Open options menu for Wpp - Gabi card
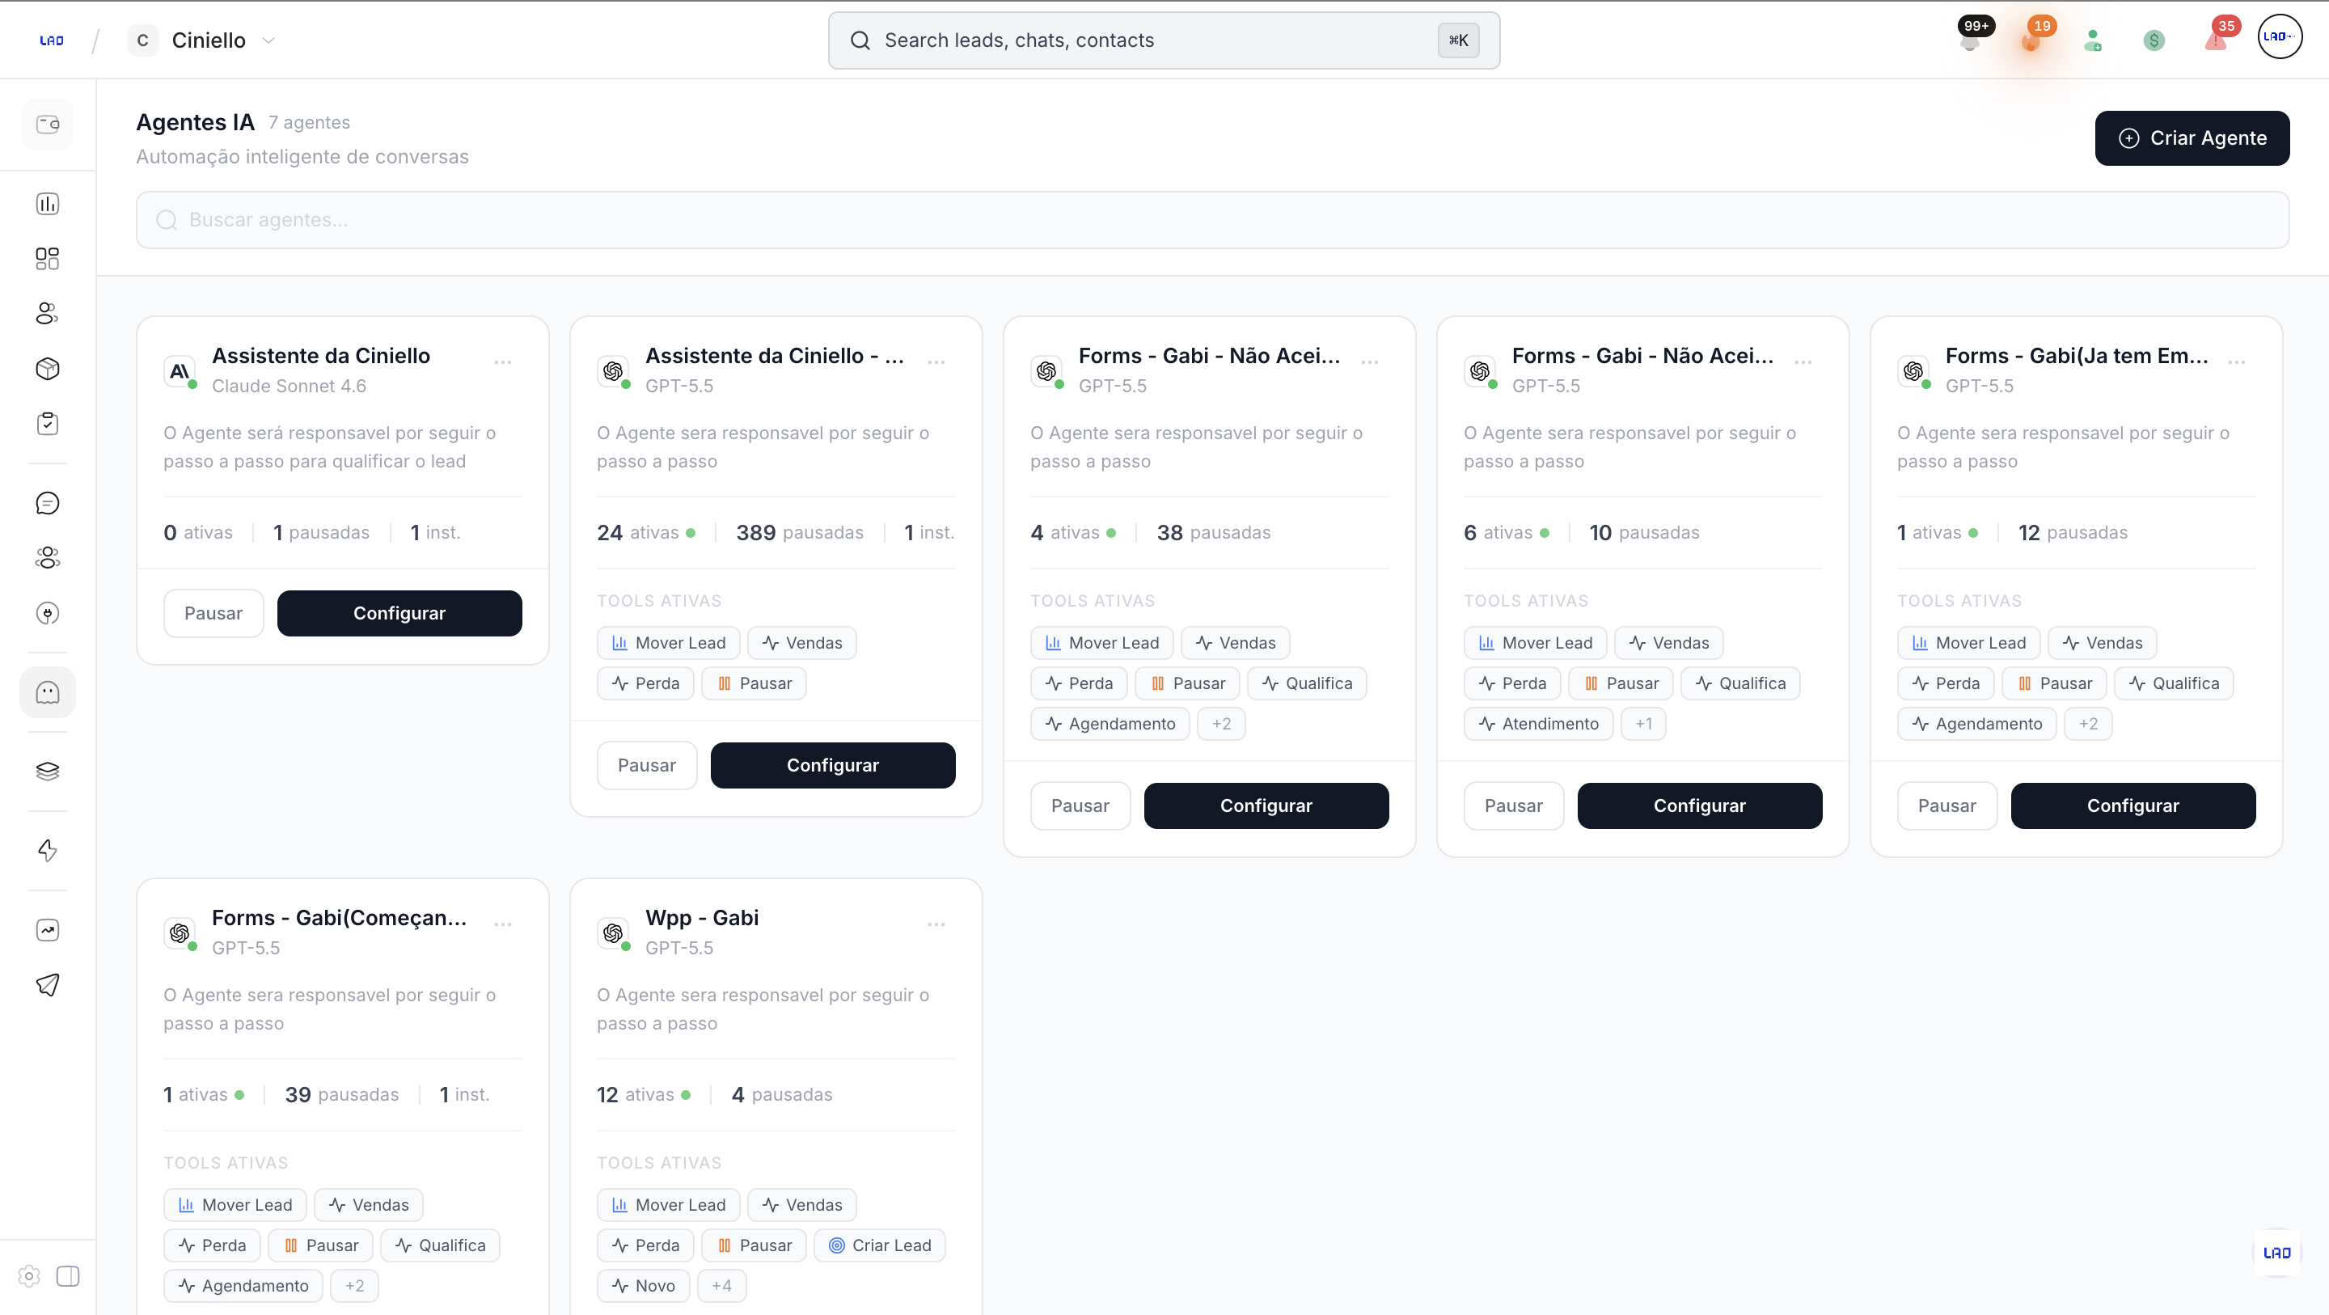 click(x=936, y=924)
